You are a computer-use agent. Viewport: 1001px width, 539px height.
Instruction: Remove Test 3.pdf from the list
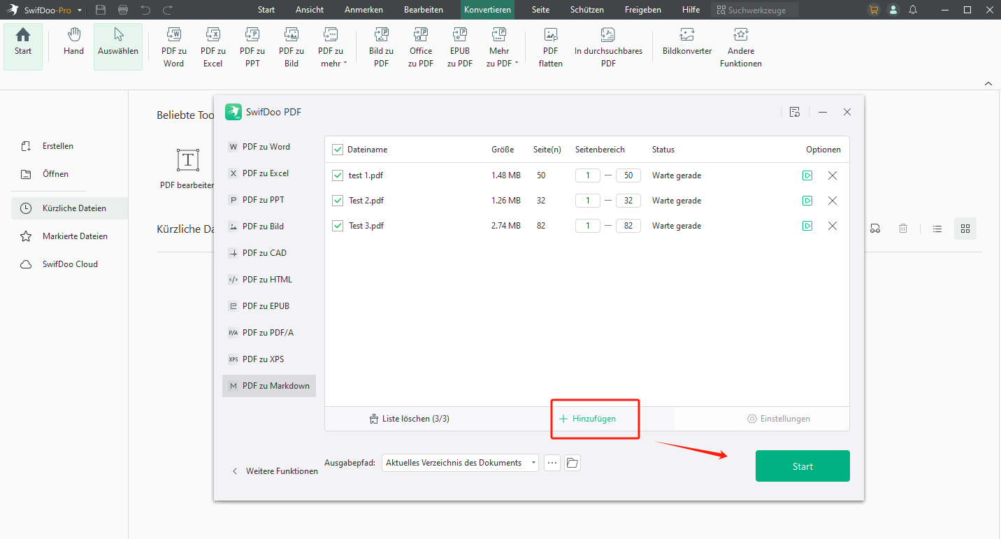pyautogui.click(x=833, y=226)
